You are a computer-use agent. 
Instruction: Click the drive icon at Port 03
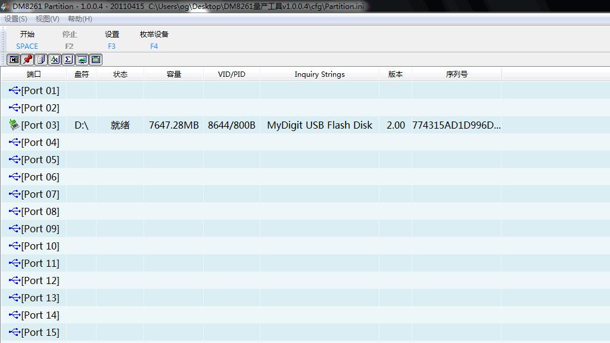[14, 125]
